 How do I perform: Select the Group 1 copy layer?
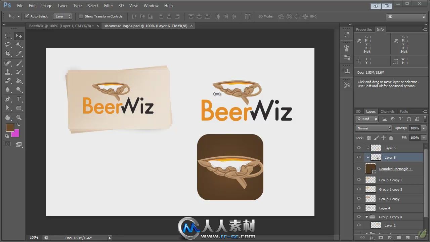click(389, 199)
